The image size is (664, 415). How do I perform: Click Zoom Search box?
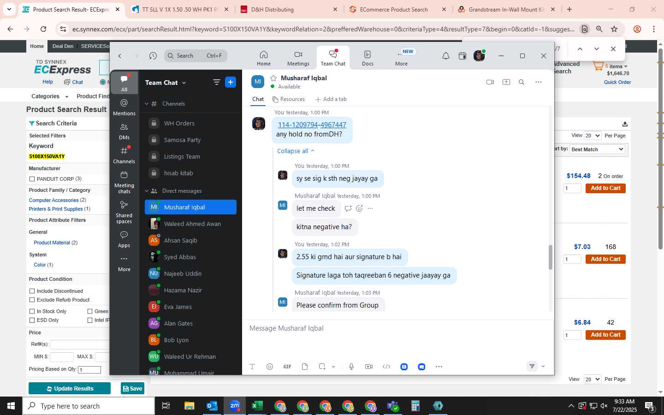tap(196, 56)
